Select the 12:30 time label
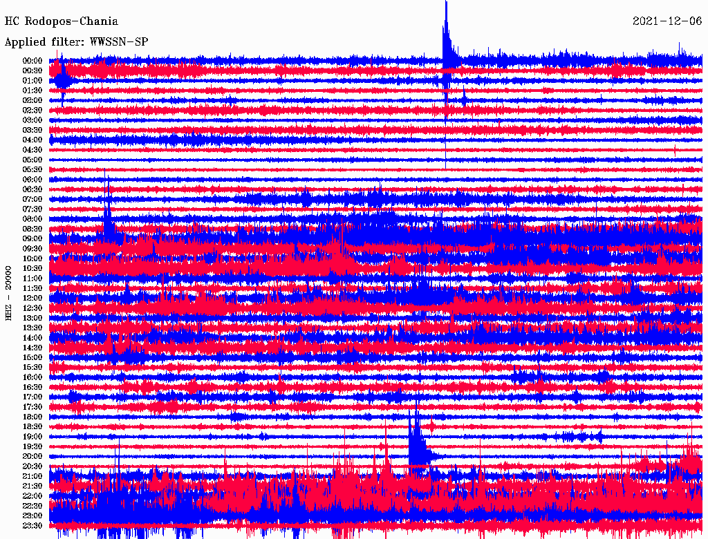 (x=32, y=308)
